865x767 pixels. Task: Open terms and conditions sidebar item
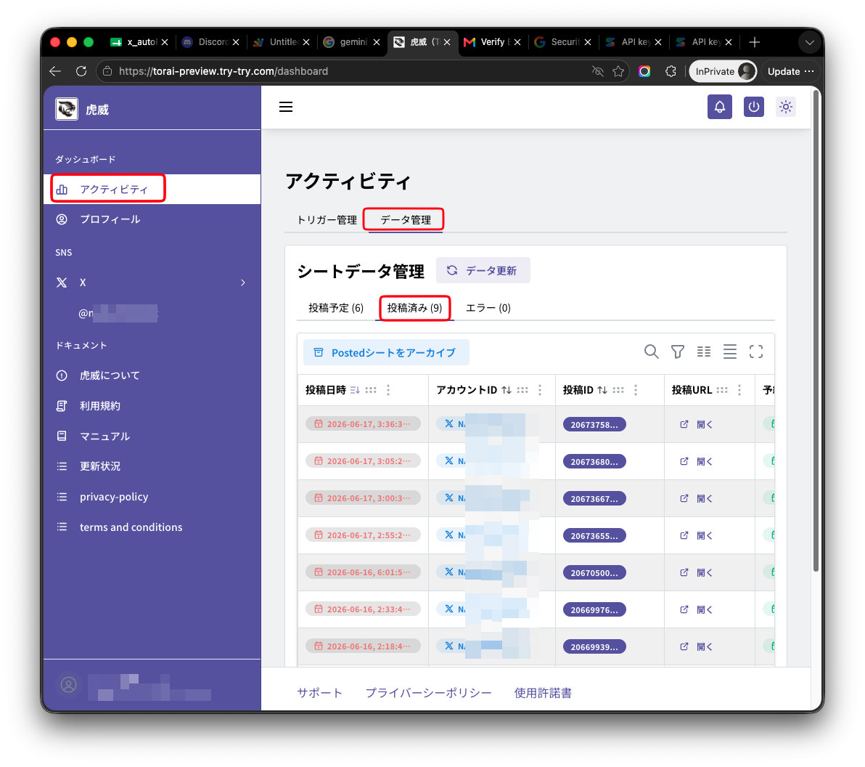click(152, 527)
